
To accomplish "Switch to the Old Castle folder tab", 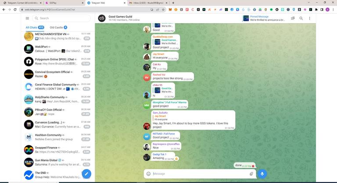I will (x=58, y=28).
